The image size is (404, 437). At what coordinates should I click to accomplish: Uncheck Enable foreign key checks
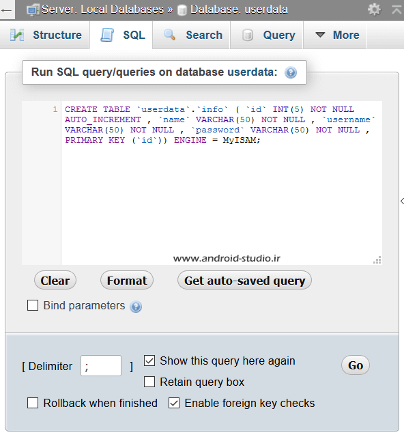pos(174,403)
